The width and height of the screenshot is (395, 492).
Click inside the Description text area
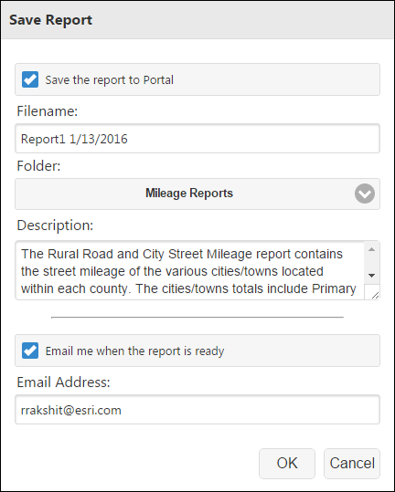click(190, 270)
